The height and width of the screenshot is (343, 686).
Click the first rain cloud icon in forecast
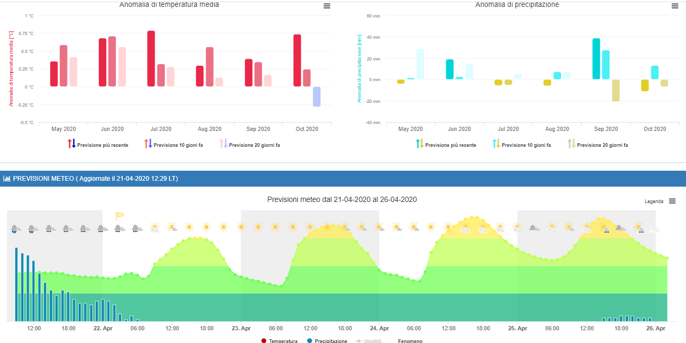16,228
